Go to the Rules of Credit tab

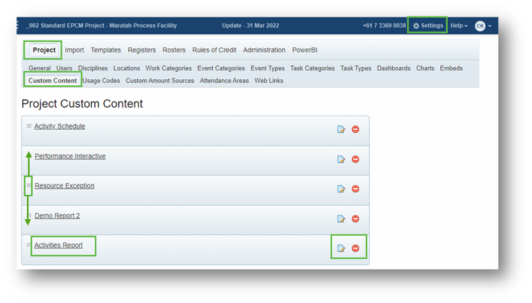[214, 50]
